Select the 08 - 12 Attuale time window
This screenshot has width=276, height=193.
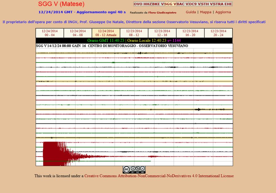pyautogui.click(x=106, y=33)
